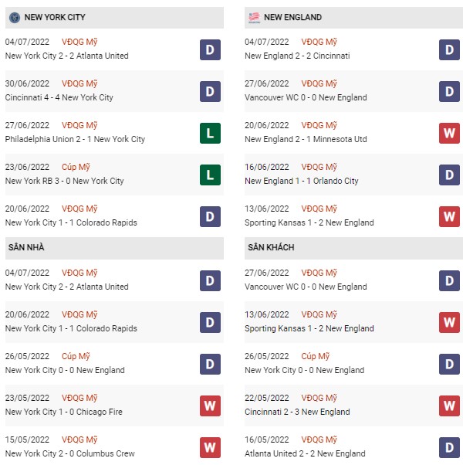Screen dimensions: 463x465
Task: Click D badge for Cincinnati 4 - 4 New York City
Action: click(x=210, y=91)
